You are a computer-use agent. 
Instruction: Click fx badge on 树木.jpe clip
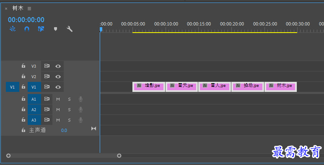point(271,86)
